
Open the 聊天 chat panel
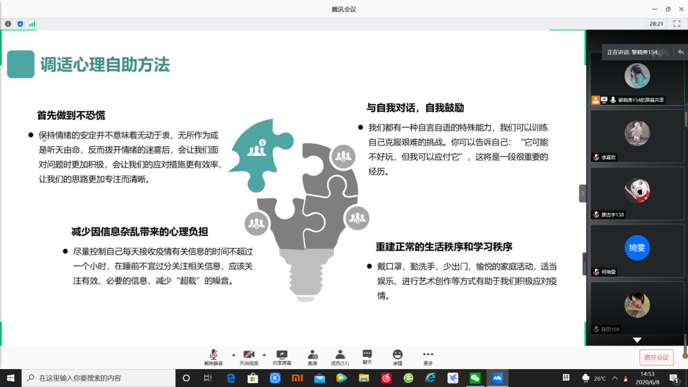click(x=368, y=356)
